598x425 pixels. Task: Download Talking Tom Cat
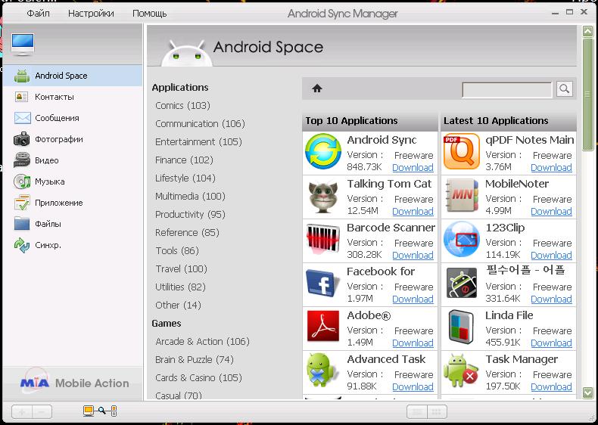(x=413, y=211)
